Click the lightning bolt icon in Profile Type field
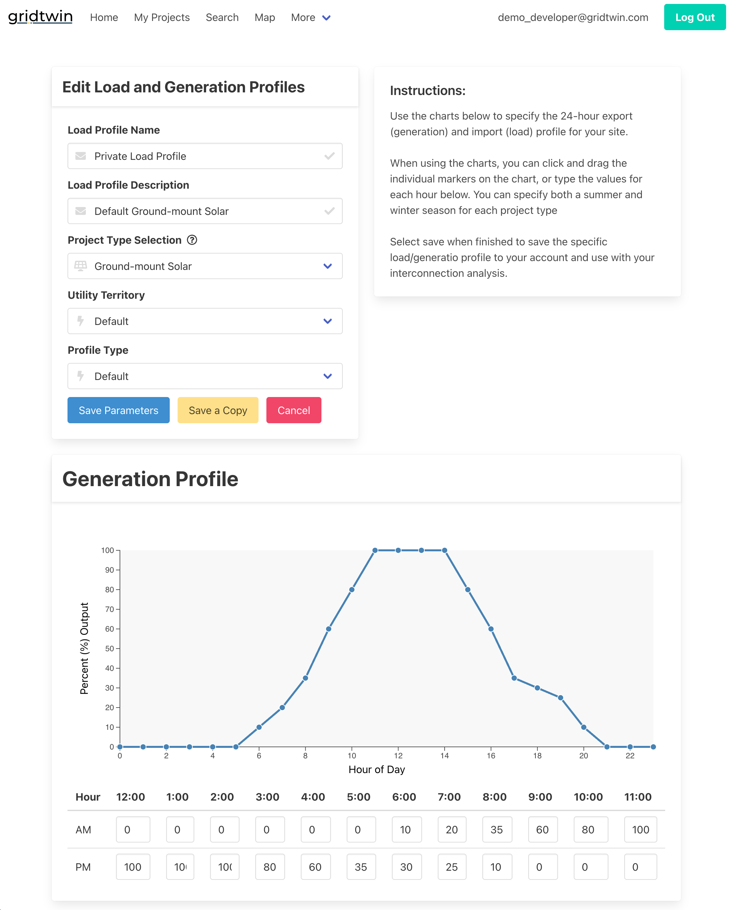Screen dimensions: 732x910 click(x=81, y=376)
